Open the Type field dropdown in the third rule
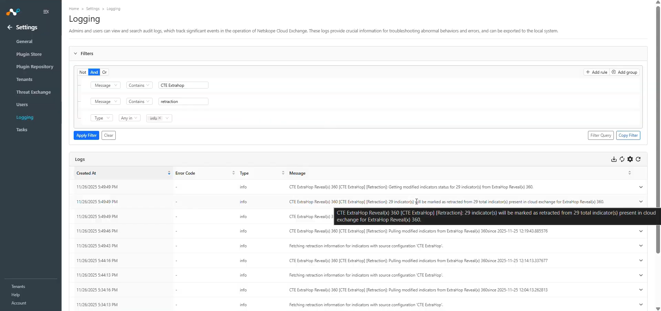The image size is (661, 311). coord(102,118)
